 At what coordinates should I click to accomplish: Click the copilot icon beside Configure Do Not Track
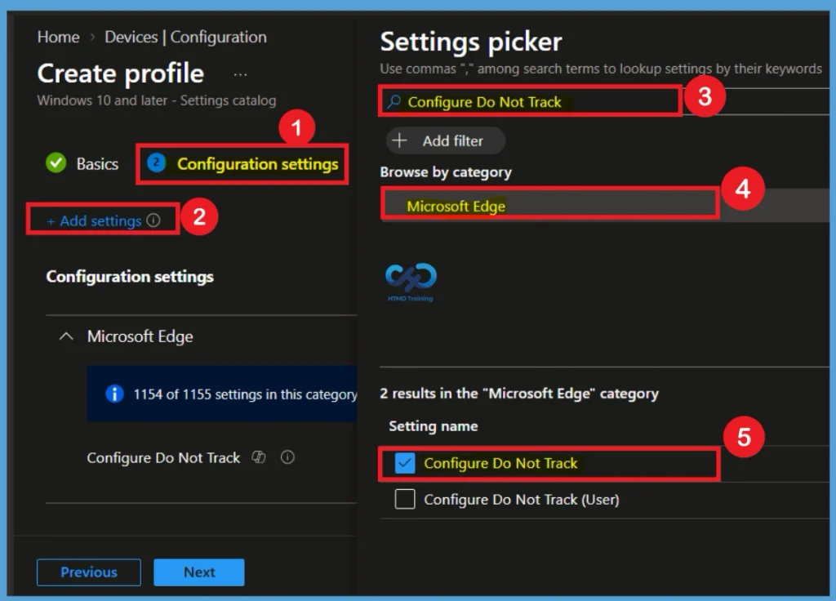(x=259, y=457)
